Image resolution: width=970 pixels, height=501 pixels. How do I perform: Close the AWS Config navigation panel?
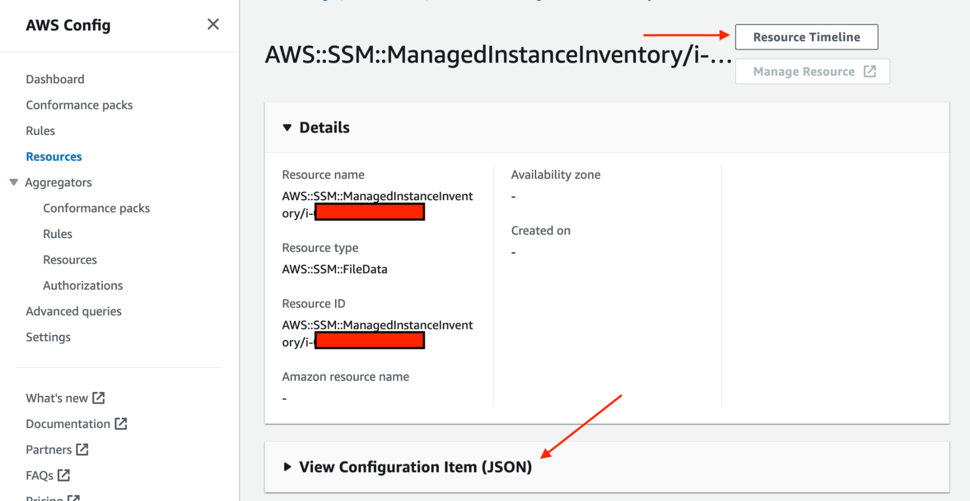click(213, 24)
